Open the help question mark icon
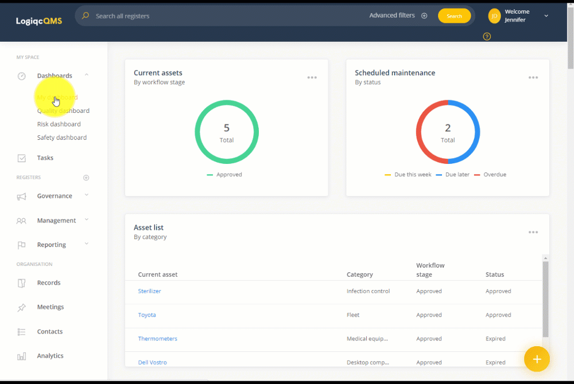Screen dimensions: 574x384 (x=487, y=36)
